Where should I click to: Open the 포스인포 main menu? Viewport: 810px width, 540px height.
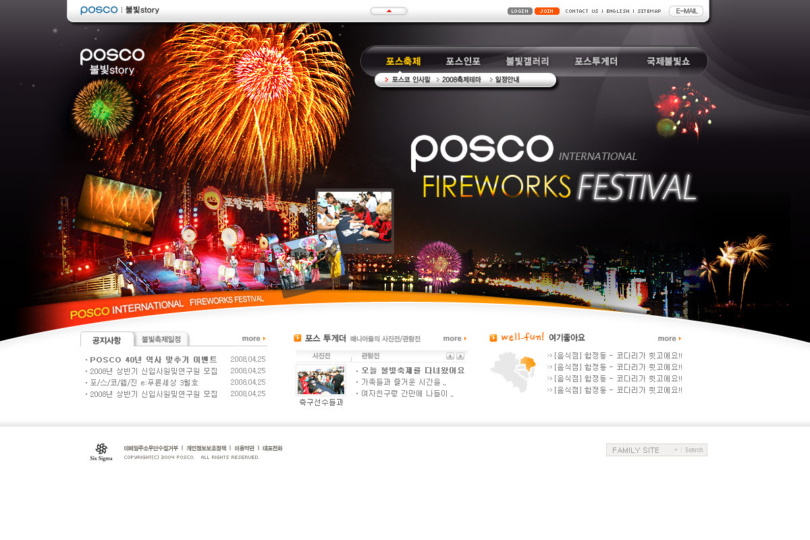(463, 61)
